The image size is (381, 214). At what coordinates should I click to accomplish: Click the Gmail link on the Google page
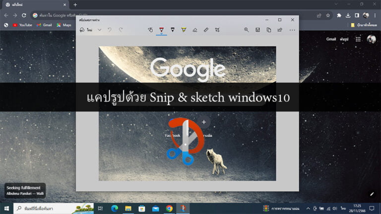pos(331,39)
